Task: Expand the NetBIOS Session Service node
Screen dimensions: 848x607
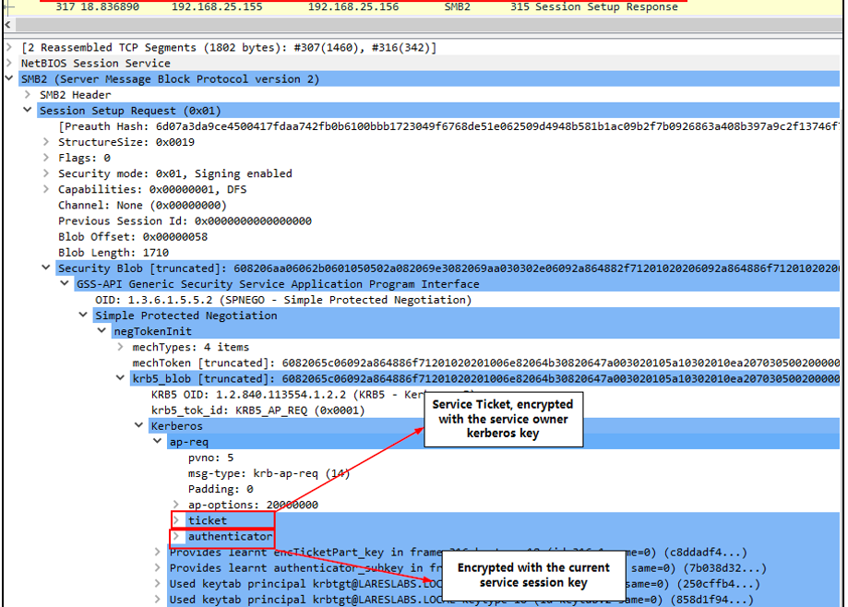Action: point(8,64)
